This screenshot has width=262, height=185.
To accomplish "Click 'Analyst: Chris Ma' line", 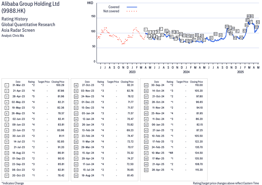I will click(13, 36).
